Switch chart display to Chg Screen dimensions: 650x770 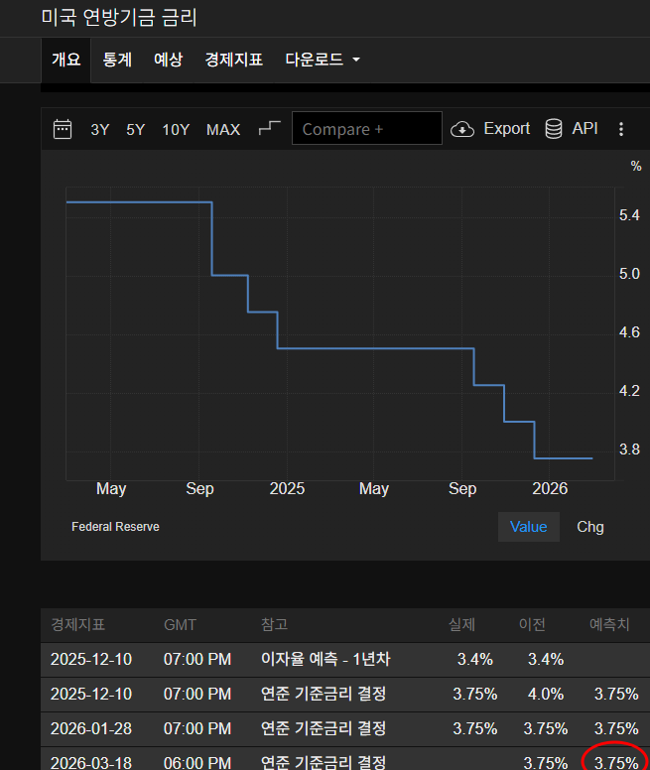coord(589,527)
